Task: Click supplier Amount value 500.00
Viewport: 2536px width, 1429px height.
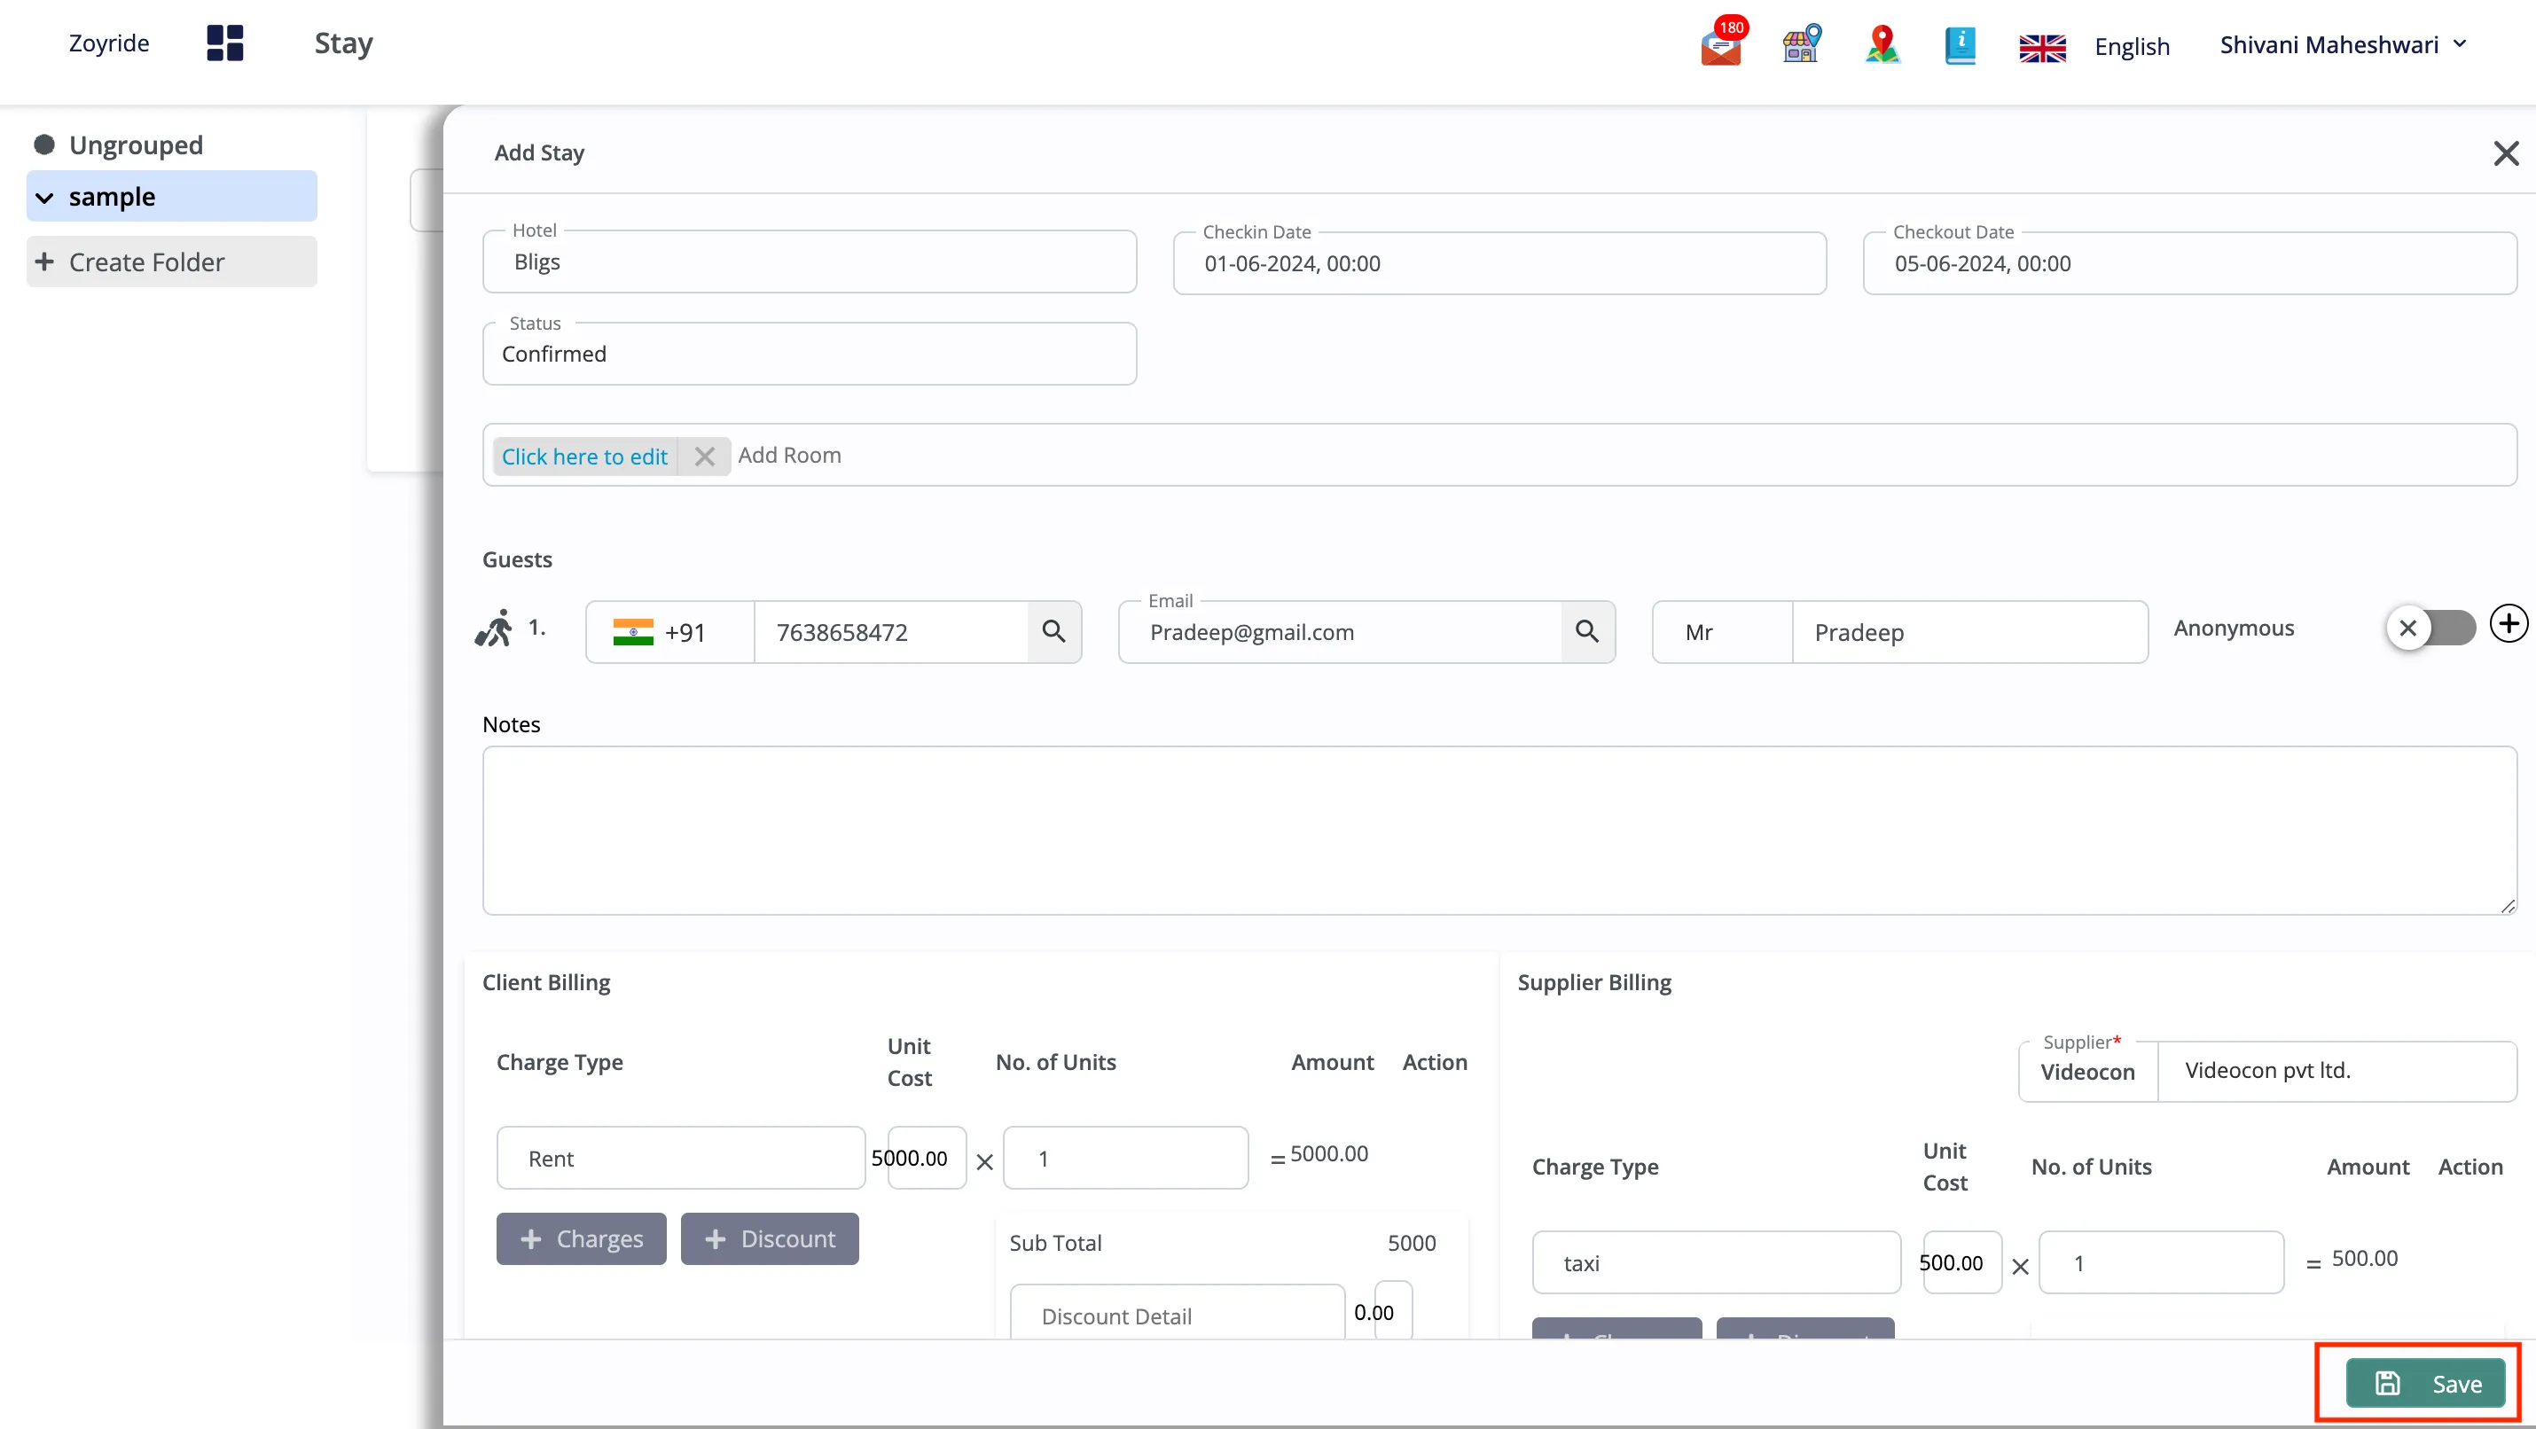Action: coord(2365,1258)
